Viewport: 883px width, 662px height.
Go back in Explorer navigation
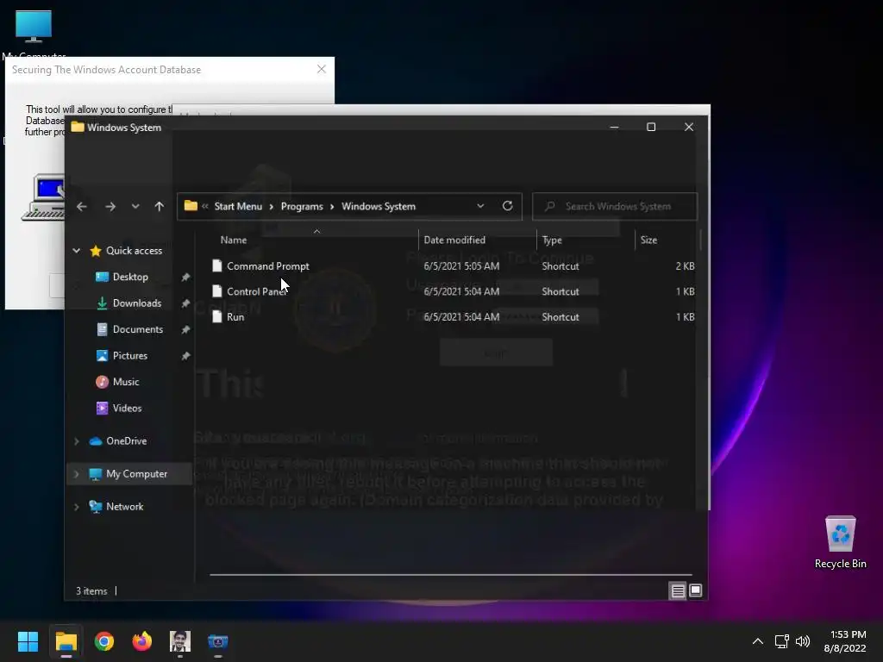(82, 207)
